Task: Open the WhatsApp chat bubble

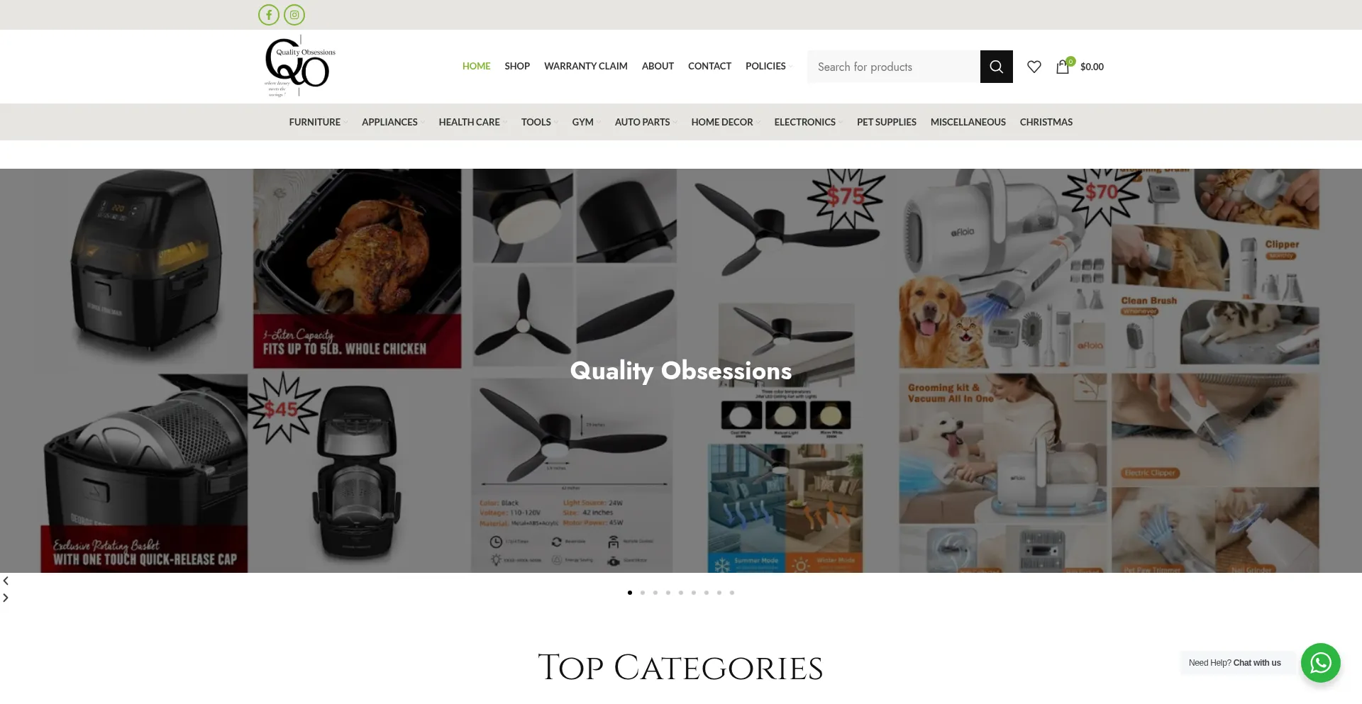Action: 1320,663
